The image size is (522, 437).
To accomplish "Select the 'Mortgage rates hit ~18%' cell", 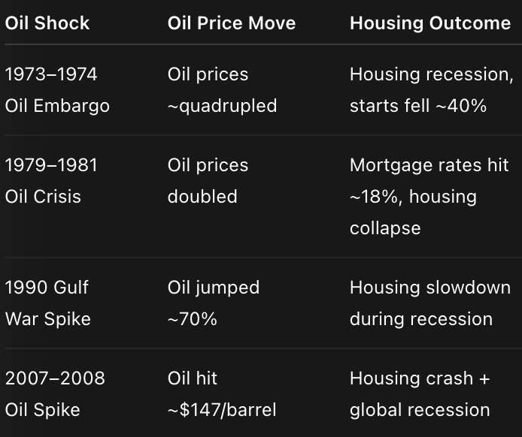I will coord(429,196).
